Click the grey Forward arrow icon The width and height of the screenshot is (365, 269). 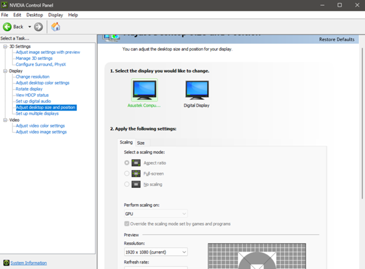click(x=38, y=27)
